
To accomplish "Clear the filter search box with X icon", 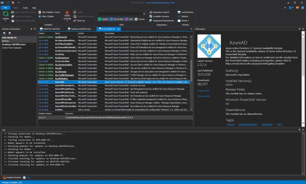I will click(144, 14).
